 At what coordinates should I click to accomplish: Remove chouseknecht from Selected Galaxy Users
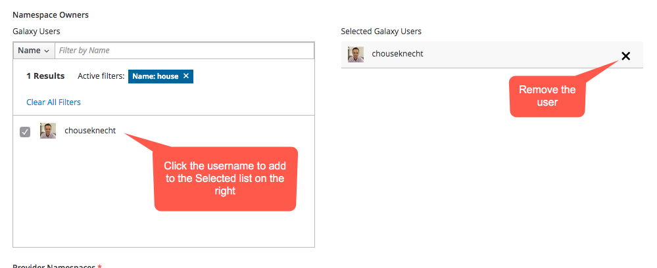(x=625, y=56)
